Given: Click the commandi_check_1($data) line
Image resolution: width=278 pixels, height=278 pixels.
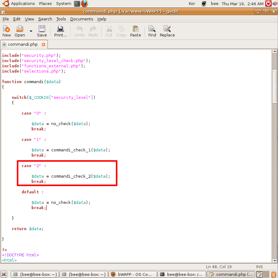Looking at the screenshot, I should click(71, 150).
